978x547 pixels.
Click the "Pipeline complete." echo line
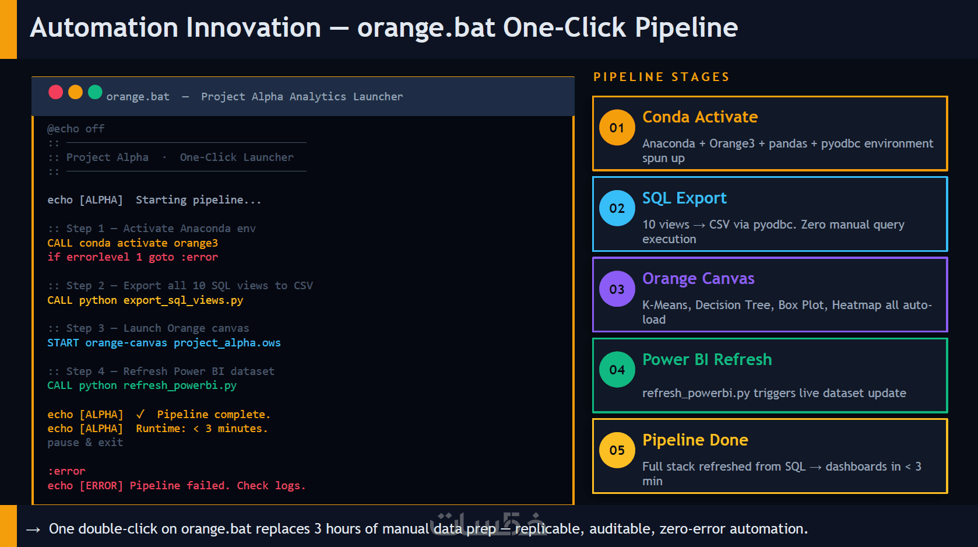pyautogui.click(x=159, y=415)
